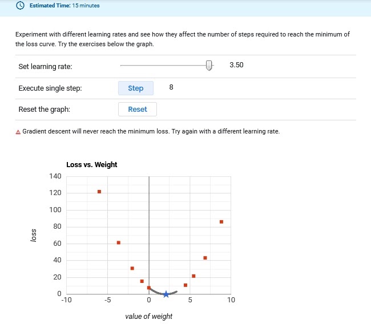Click the red point near loss 10, right of the star

coord(185,285)
